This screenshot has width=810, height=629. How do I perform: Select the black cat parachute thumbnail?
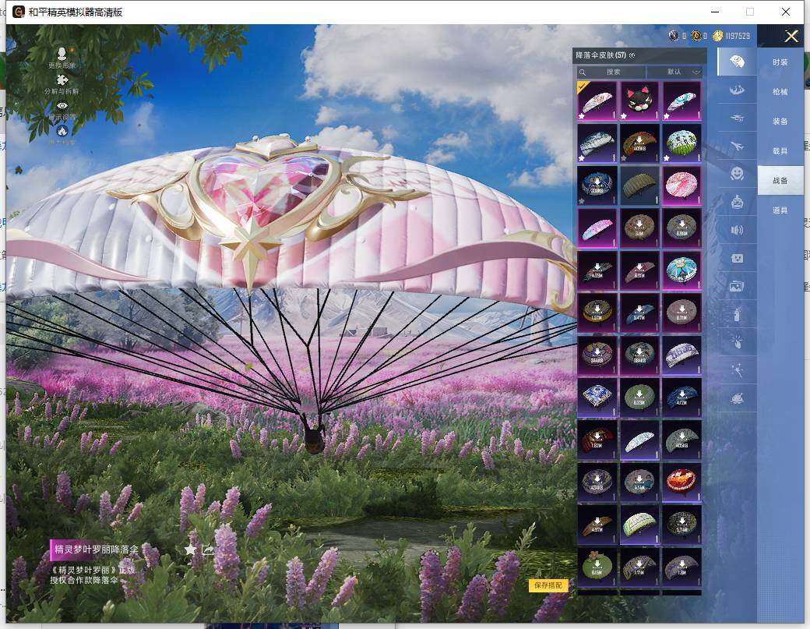point(639,101)
